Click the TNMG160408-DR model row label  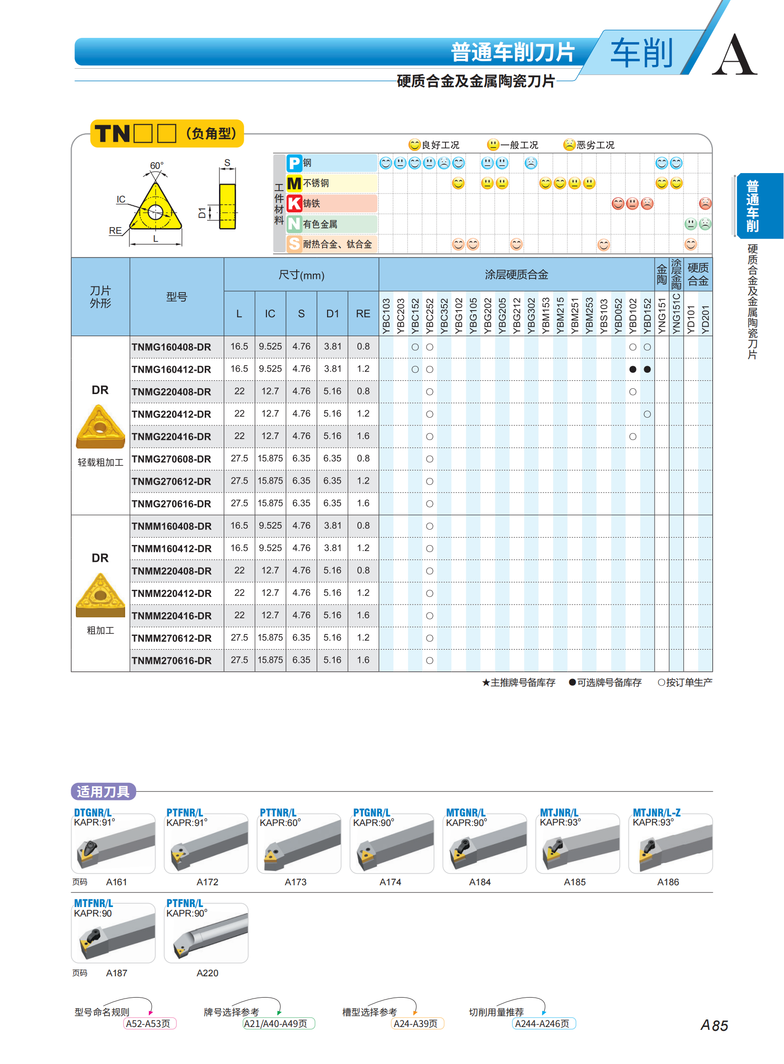click(x=171, y=347)
